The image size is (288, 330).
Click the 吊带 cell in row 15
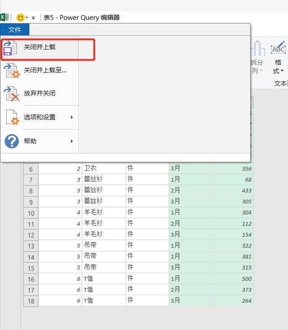coord(104,267)
